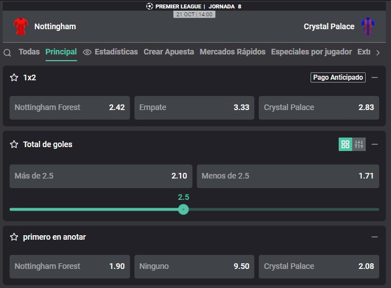The image size is (391, 288).
Task: Collapse the Total de goles section
Action: point(375,144)
